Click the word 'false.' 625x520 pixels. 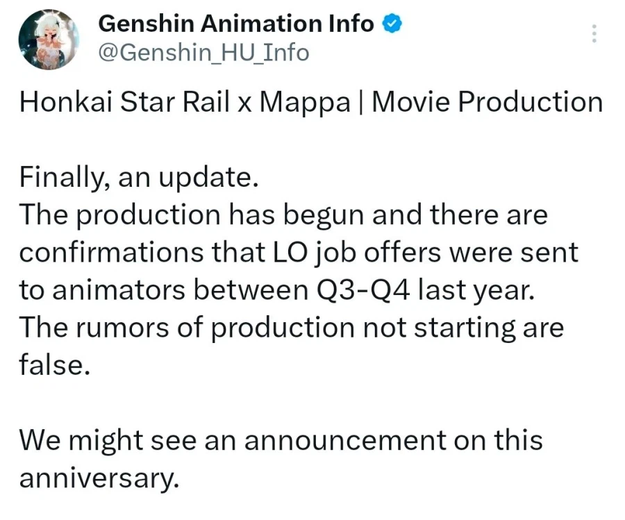[55, 365]
